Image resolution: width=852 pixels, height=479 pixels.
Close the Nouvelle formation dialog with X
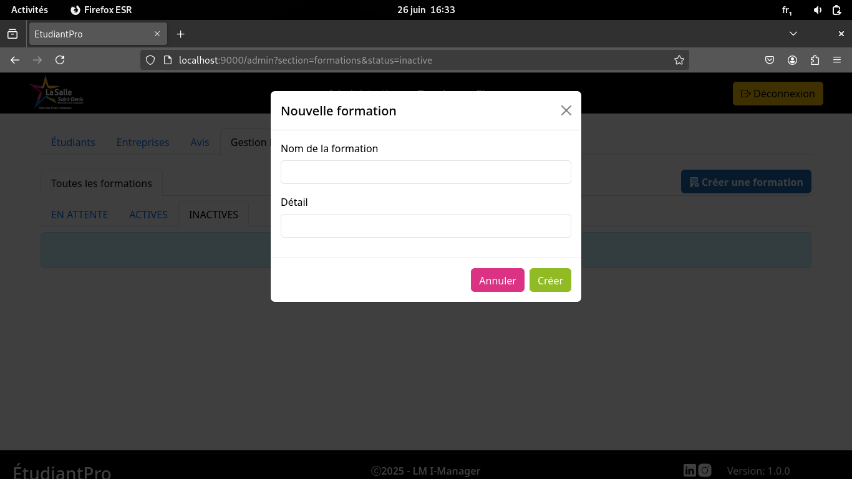point(566,110)
